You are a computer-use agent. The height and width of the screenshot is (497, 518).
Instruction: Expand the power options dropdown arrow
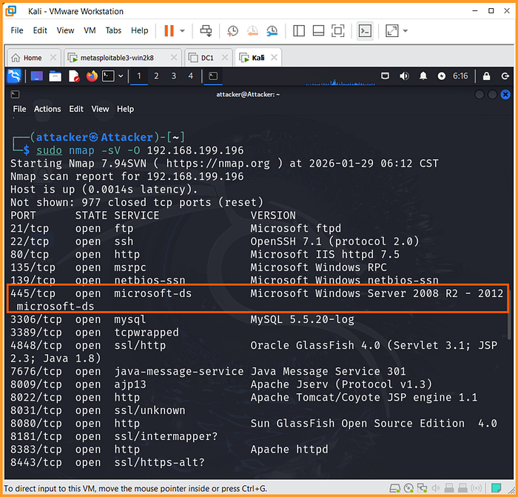click(x=182, y=31)
